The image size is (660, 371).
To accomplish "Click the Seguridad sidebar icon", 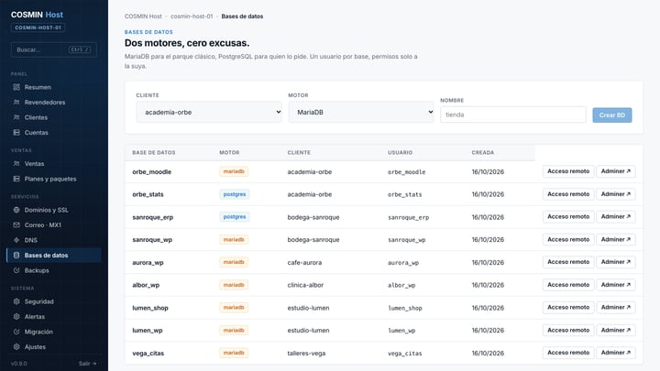I will coord(16,301).
